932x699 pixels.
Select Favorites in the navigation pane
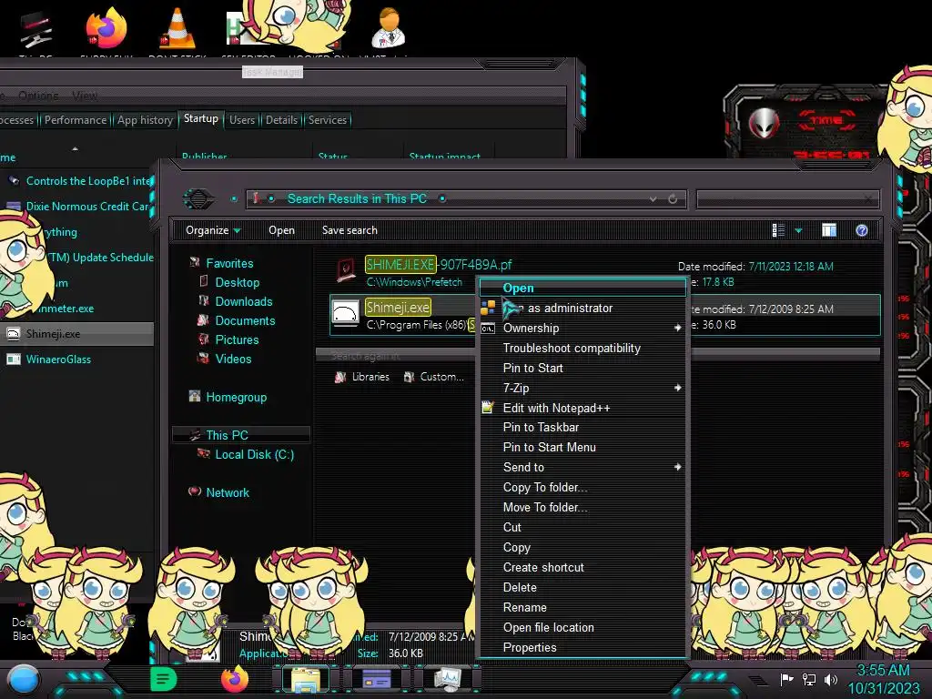point(229,263)
